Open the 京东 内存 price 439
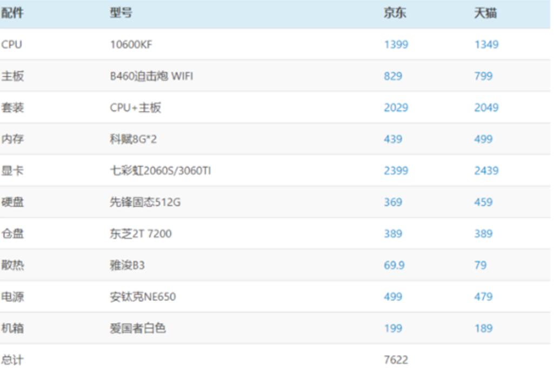The height and width of the screenshot is (369, 554). pyautogui.click(x=393, y=139)
